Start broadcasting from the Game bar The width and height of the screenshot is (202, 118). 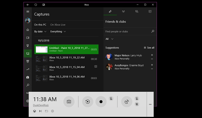coord(127,102)
